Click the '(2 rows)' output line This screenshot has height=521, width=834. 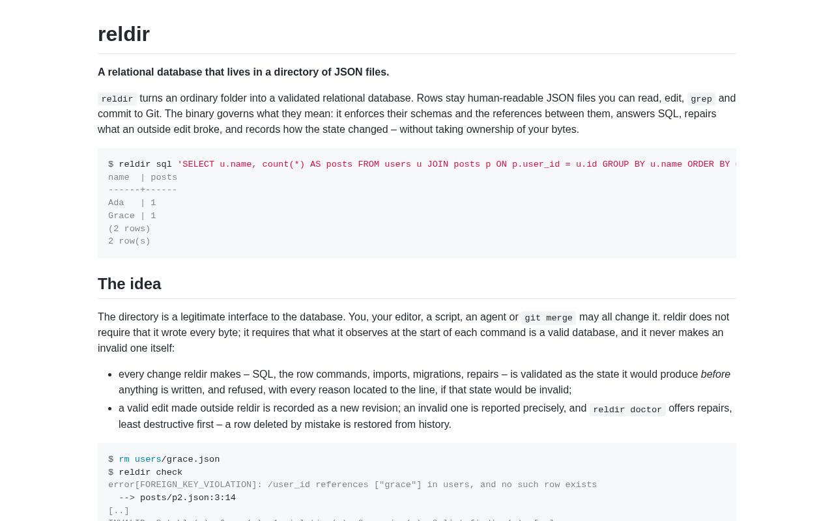(x=129, y=229)
